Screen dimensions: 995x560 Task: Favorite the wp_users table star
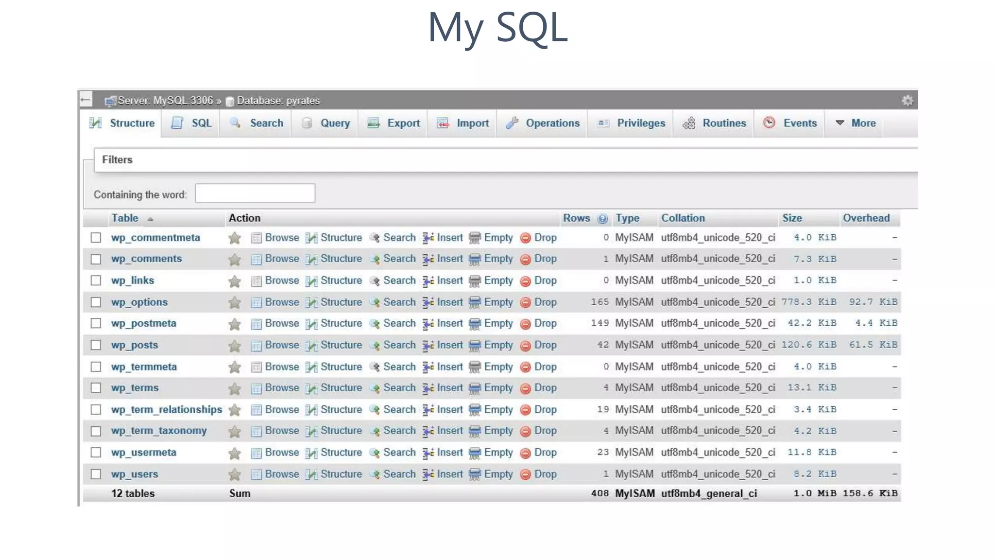235,474
